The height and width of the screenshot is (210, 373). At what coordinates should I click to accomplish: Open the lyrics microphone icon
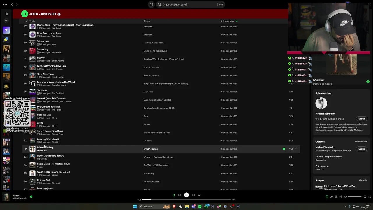point(331,197)
